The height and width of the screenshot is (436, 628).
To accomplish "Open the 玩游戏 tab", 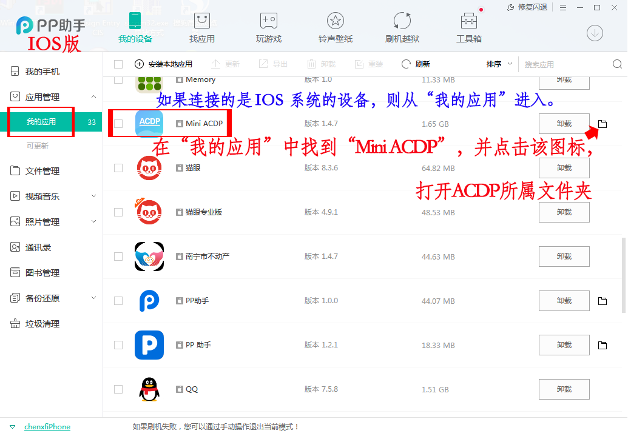I will 269,27.
